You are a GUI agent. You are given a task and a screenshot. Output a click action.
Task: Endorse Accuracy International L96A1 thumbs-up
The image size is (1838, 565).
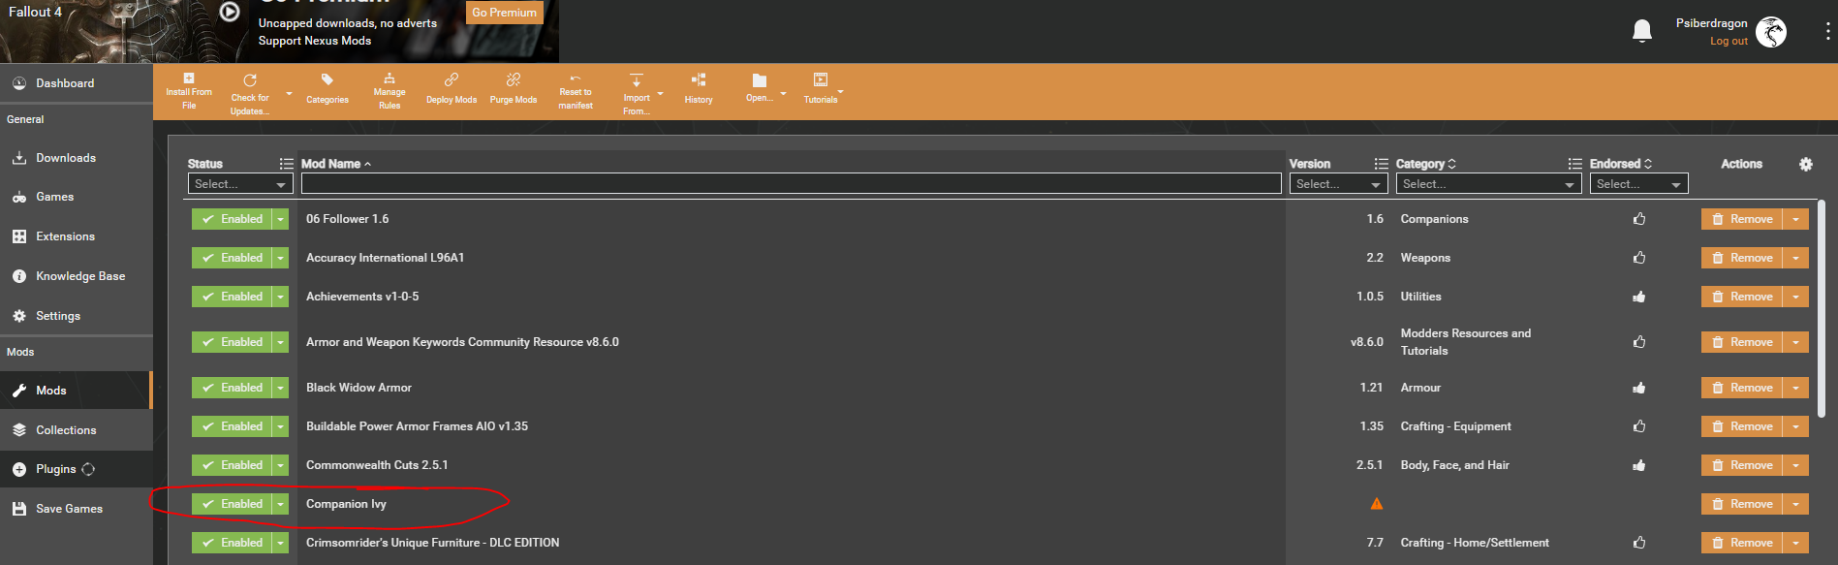pyautogui.click(x=1639, y=258)
